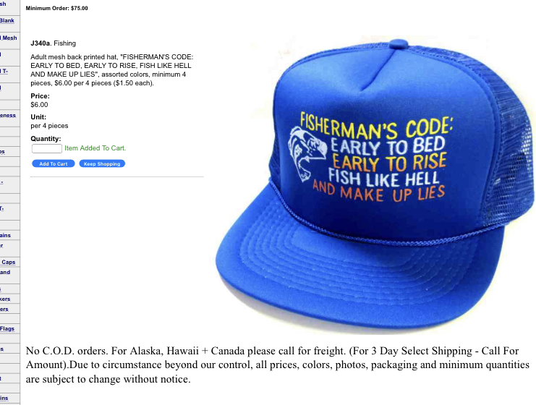Focus the Quantity input field
536x405 pixels.
pyautogui.click(x=47, y=148)
